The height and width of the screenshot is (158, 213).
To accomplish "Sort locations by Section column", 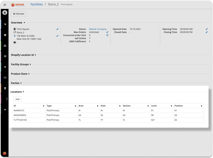I will 148,106.
